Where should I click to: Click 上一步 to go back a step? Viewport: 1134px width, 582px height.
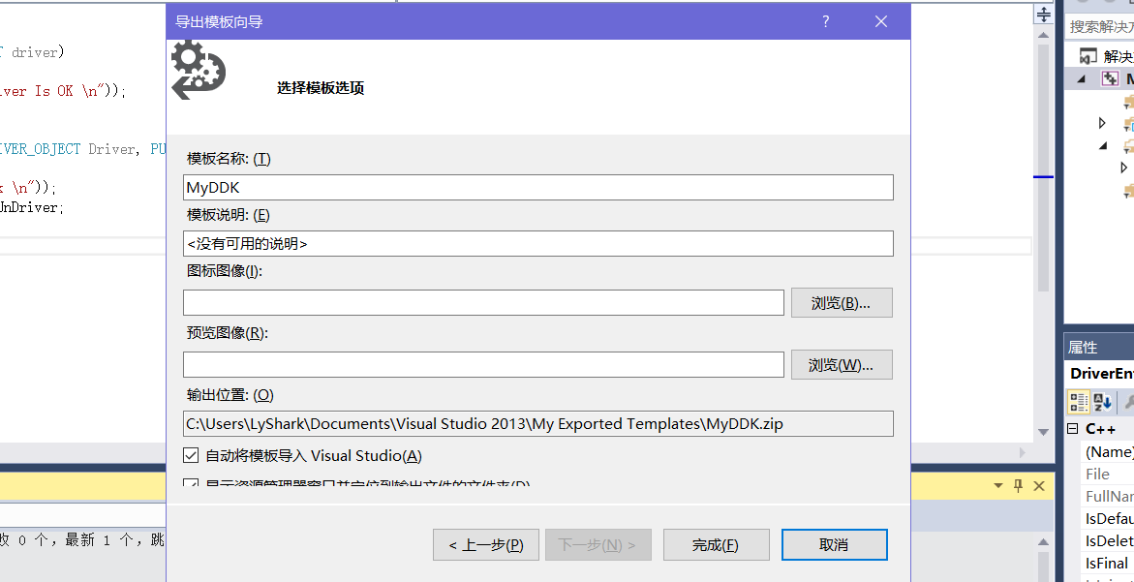click(485, 544)
